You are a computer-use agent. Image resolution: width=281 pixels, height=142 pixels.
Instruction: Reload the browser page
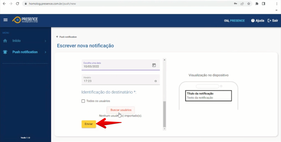click(x=17, y=4)
